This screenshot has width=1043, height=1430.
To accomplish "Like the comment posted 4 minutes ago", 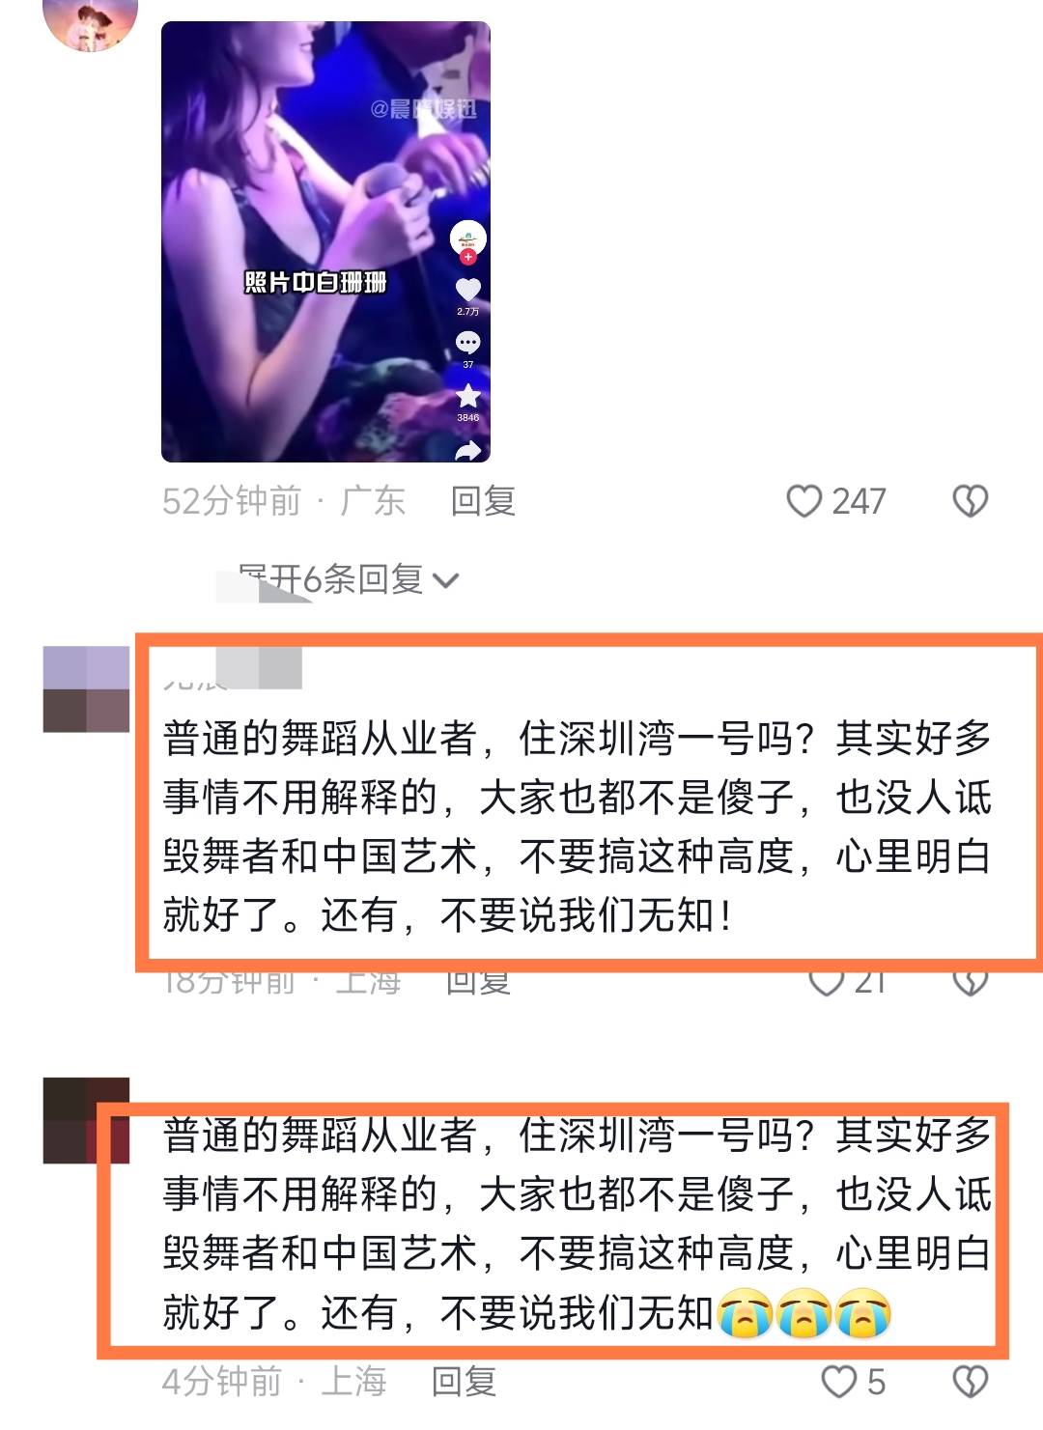I will click(x=838, y=1382).
